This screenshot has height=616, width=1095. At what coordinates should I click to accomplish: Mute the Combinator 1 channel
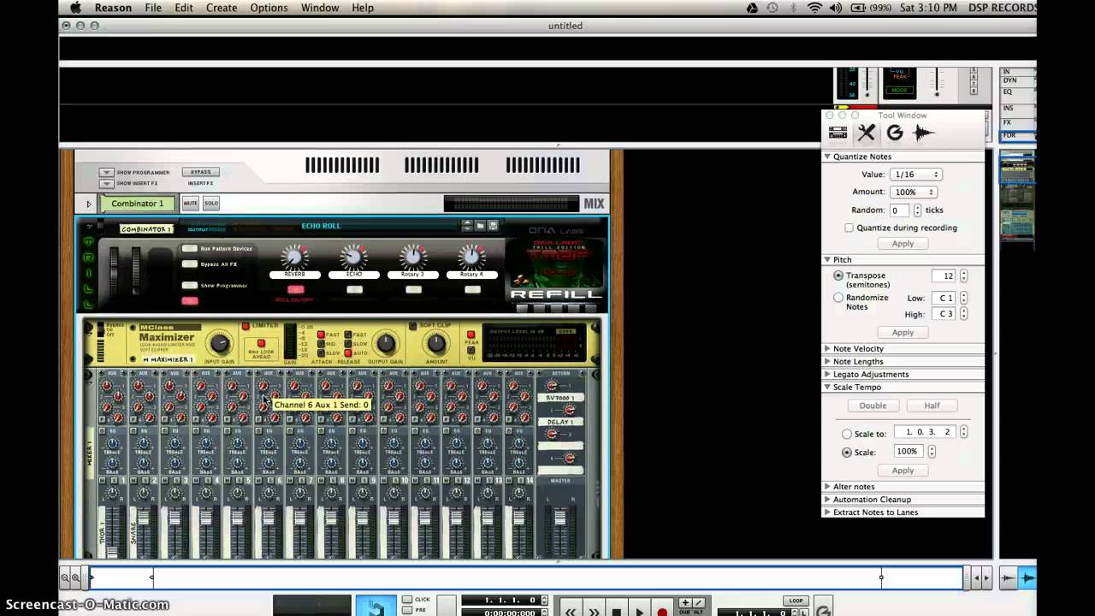(x=190, y=204)
